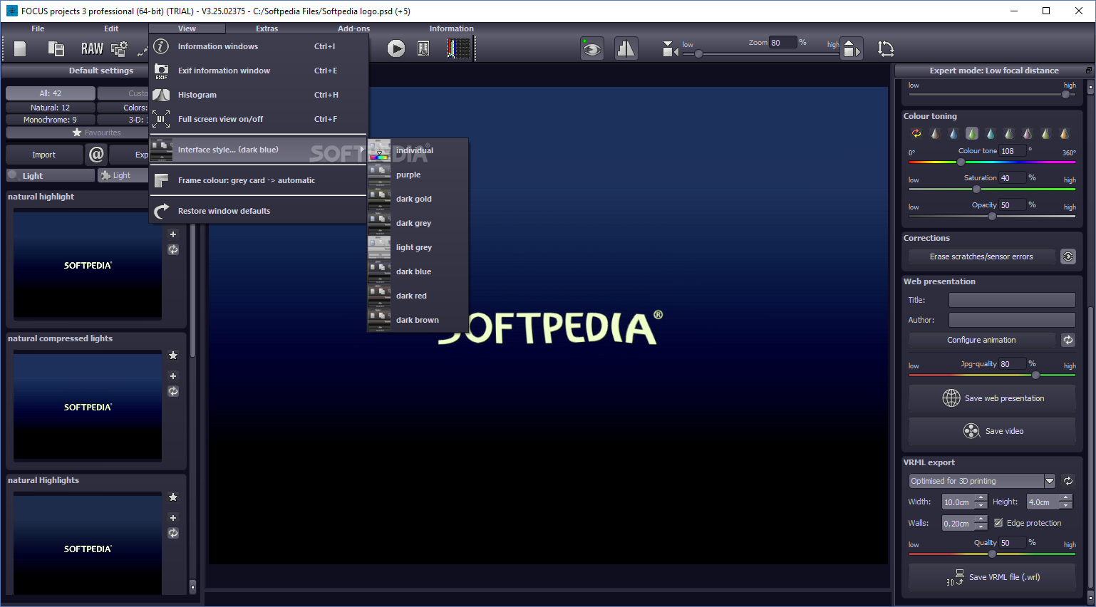Toggle the Light search filter button

(x=51, y=175)
